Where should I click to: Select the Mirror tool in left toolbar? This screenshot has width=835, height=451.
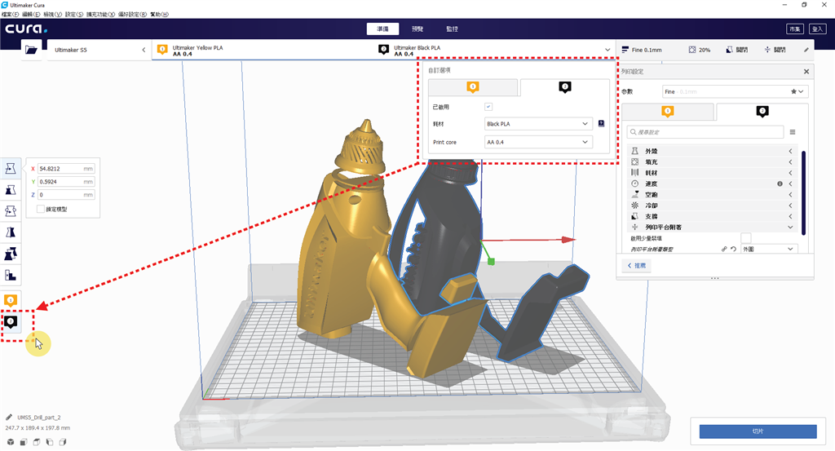(x=11, y=232)
